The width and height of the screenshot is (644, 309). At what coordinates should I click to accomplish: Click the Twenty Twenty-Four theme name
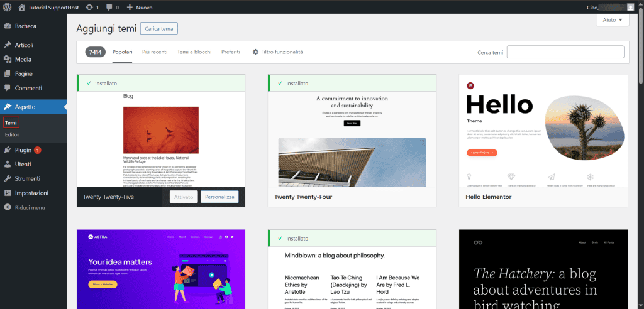tap(303, 197)
